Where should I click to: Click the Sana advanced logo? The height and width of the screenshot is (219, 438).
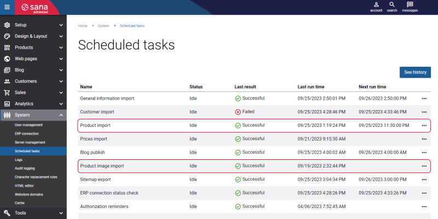[35, 8]
